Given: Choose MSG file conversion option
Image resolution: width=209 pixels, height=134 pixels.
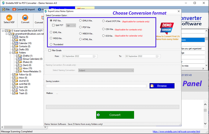Looking at the screenshot, I should (x=51, y=38).
